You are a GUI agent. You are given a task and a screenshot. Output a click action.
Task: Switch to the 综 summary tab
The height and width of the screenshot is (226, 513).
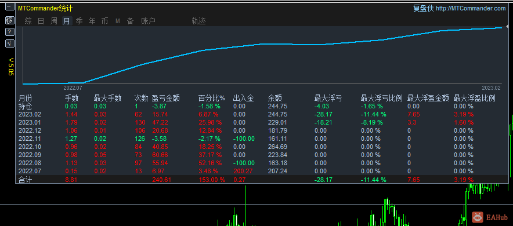point(28,21)
